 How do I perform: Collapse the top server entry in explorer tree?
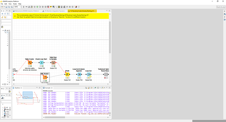3,30
